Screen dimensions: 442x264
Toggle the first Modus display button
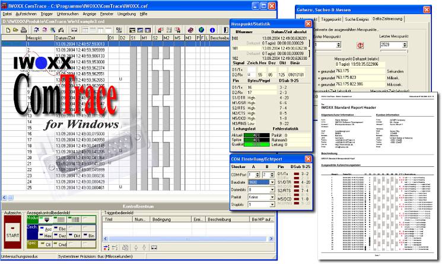[x=46, y=219]
